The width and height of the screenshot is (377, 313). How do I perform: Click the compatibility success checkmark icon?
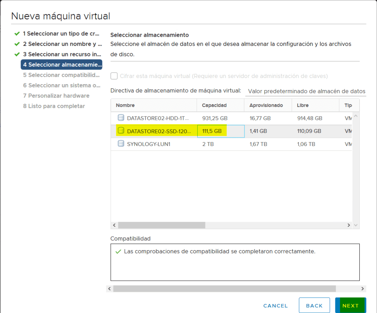coord(118,251)
